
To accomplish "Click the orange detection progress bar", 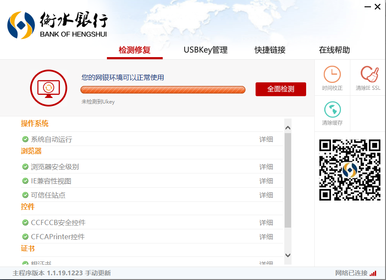I will (x=163, y=89).
